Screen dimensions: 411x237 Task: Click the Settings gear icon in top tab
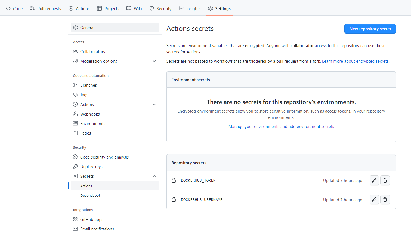211,8
